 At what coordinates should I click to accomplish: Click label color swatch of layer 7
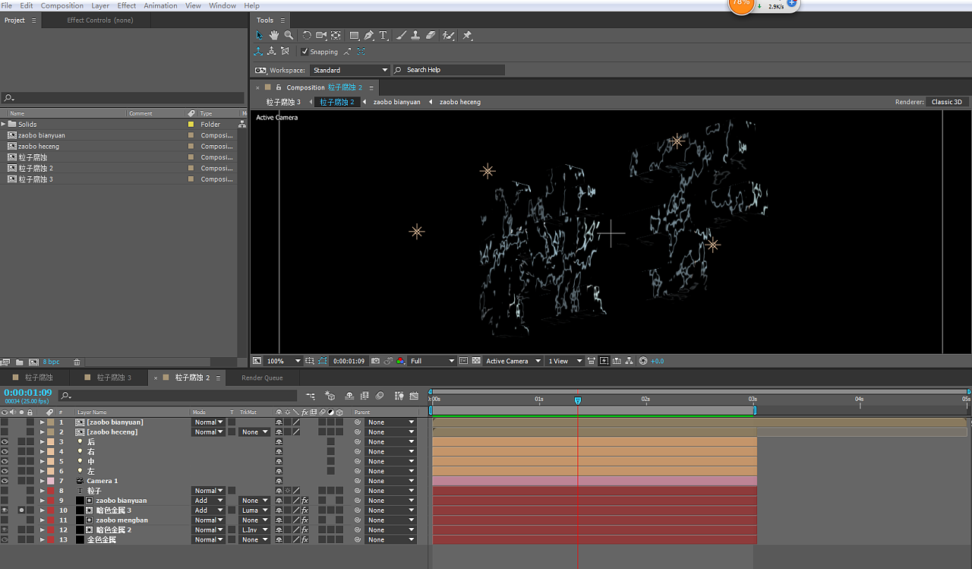point(50,481)
